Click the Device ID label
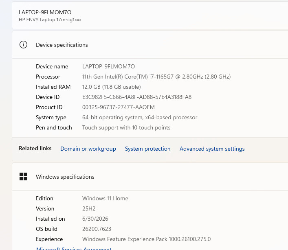The height and width of the screenshot is (250, 288). 48,97
